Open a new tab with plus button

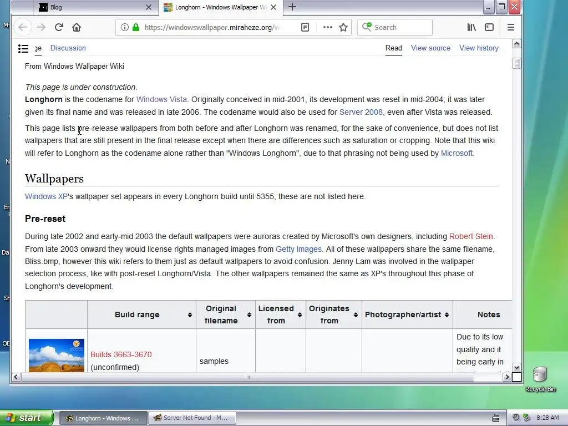(292, 7)
